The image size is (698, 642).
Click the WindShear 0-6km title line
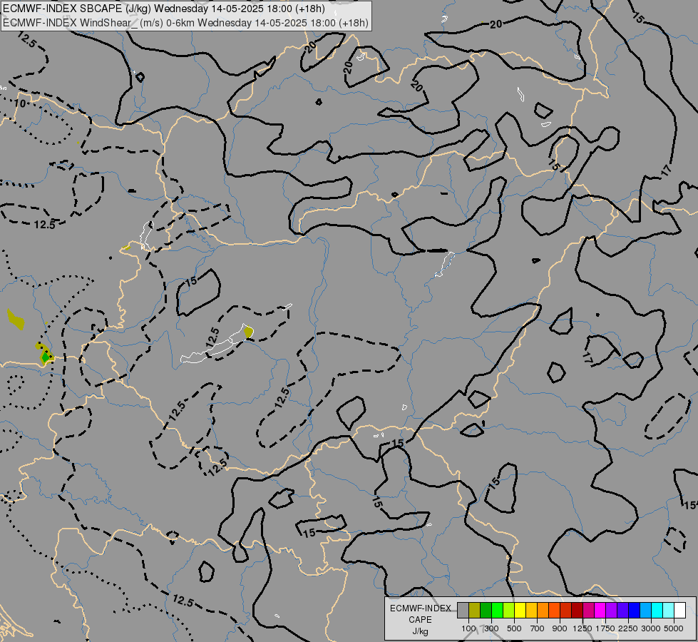pos(185,23)
